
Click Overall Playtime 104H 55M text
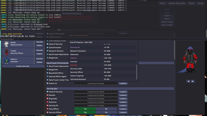point(81,42)
